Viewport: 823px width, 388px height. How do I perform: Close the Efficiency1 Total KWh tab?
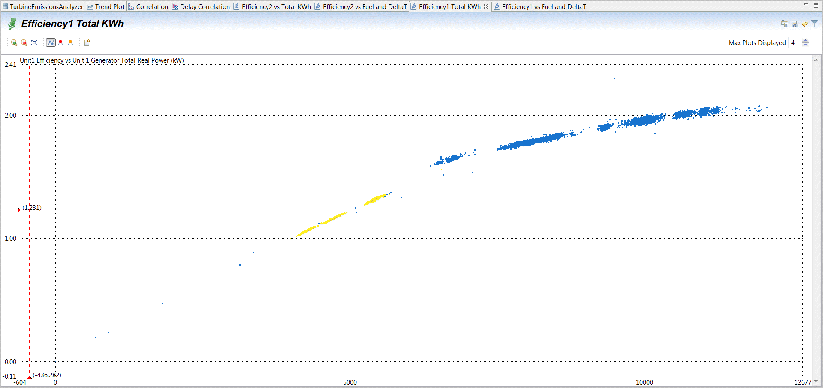tap(486, 6)
